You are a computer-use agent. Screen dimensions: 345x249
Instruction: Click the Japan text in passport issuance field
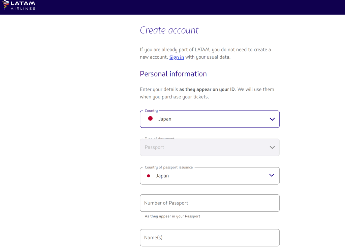pos(162,176)
